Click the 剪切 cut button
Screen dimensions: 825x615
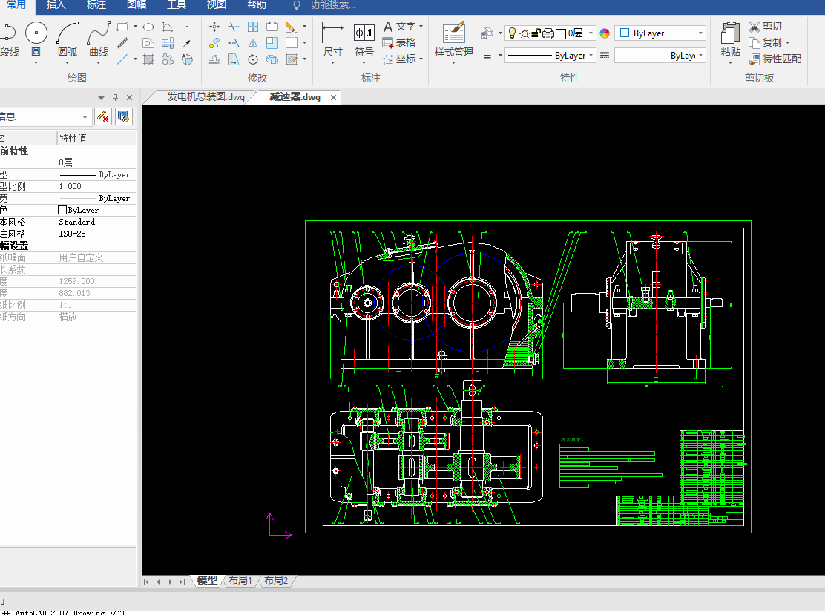pos(766,26)
